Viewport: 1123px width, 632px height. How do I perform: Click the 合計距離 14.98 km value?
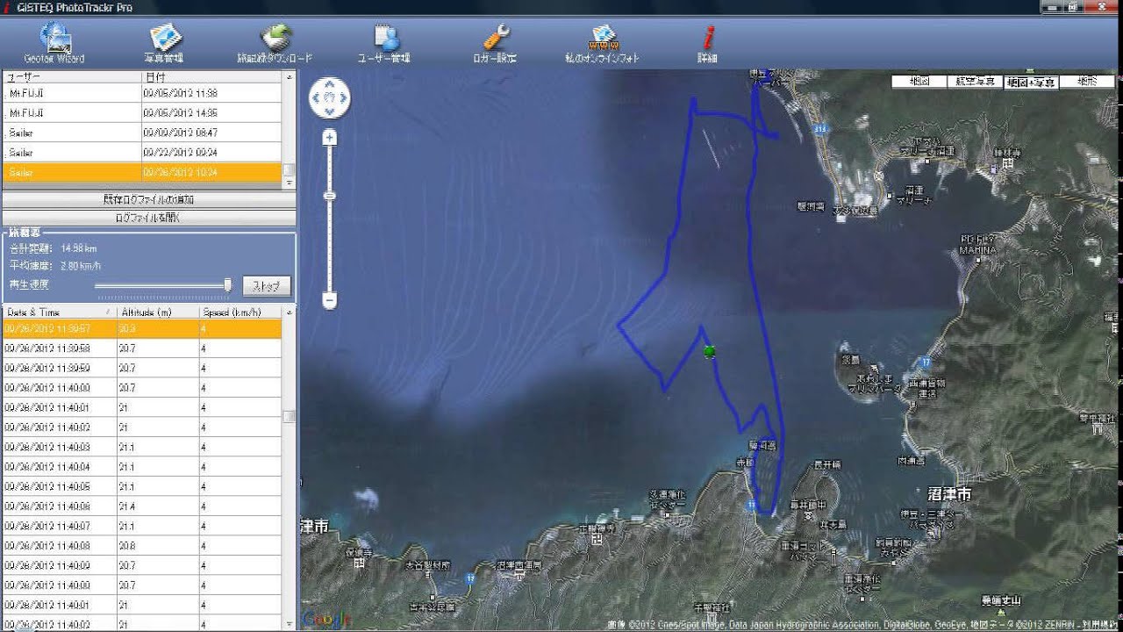(x=79, y=248)
